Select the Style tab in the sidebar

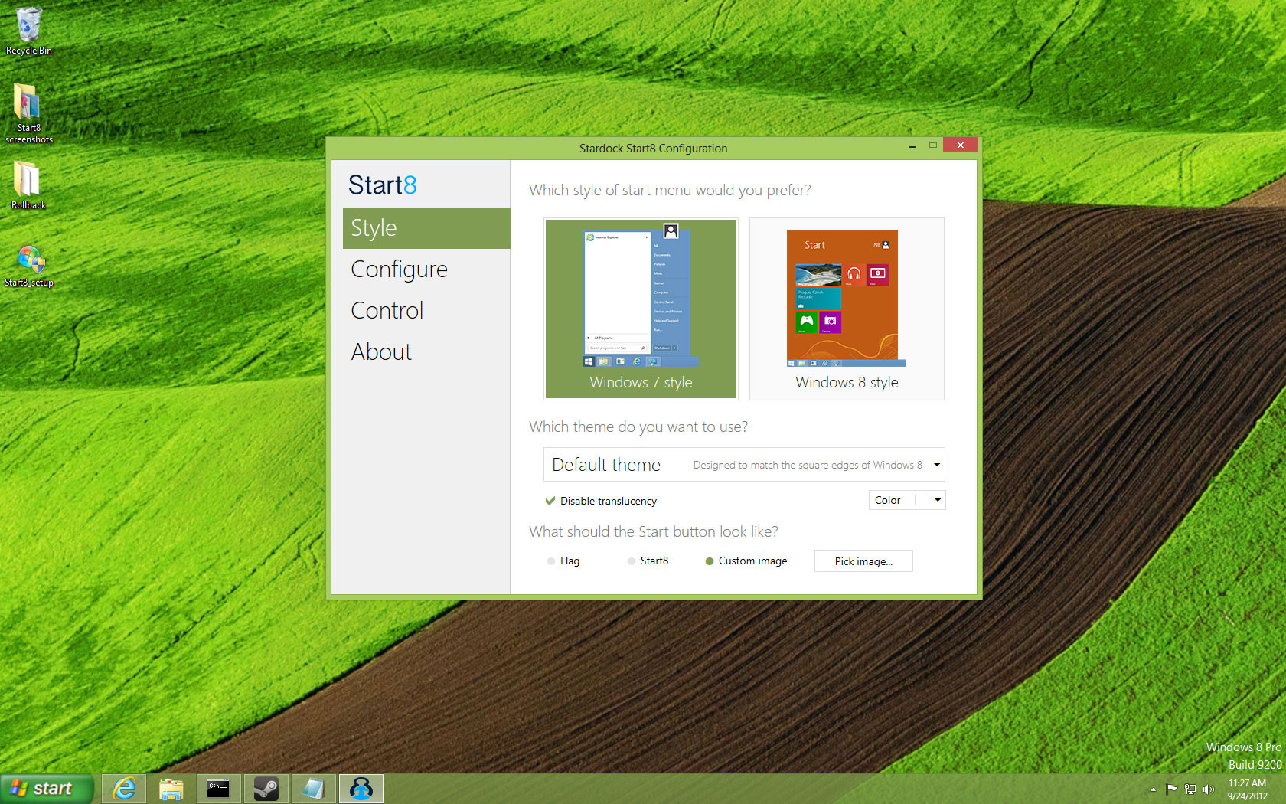(426, 228)
